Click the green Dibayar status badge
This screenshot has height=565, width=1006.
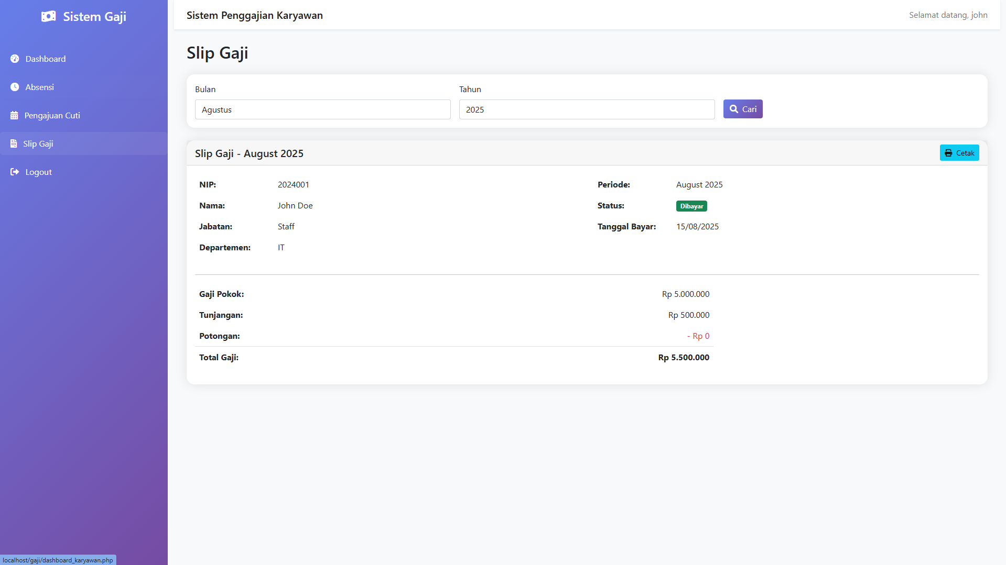tap(691, 206)
